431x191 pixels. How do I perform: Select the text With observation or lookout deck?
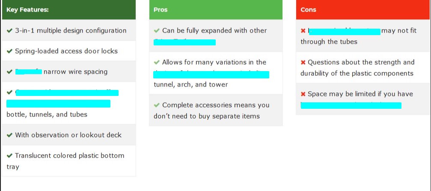[x=68, y=135]
